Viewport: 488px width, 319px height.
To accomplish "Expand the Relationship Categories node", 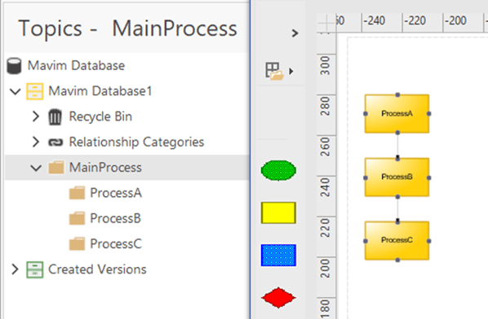I will (x=36, y=142).
